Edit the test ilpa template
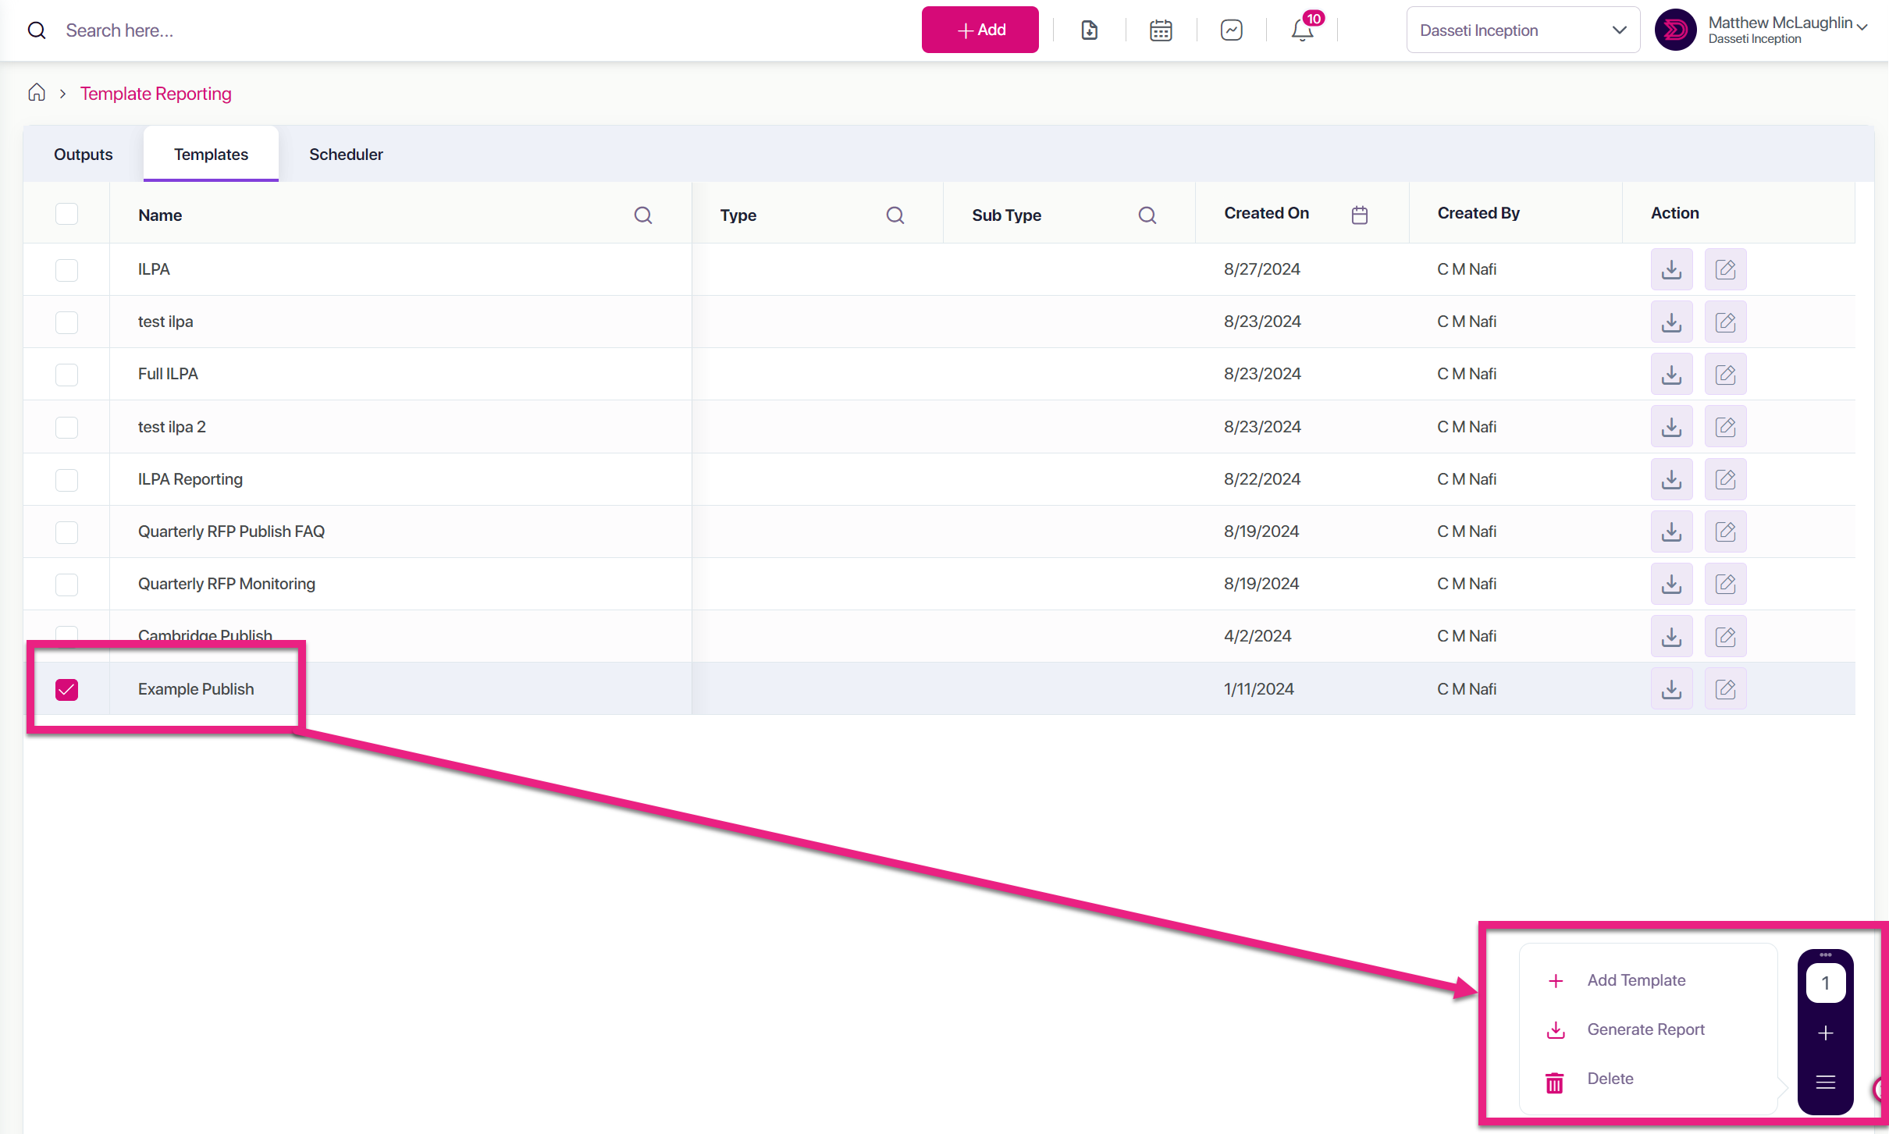 [x=1725, y=322]
